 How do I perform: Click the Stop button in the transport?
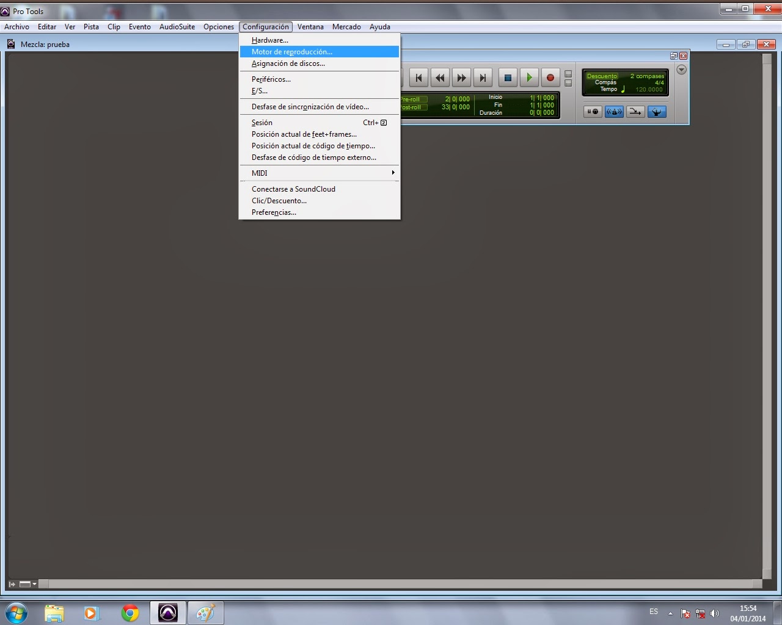click(x=508, y=78)
